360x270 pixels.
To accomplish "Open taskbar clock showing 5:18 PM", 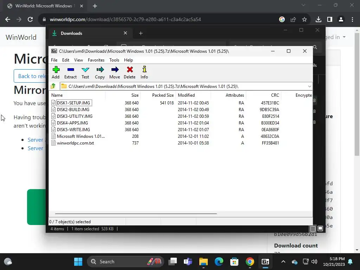I will pyautogui.click(x=334, y=262).
